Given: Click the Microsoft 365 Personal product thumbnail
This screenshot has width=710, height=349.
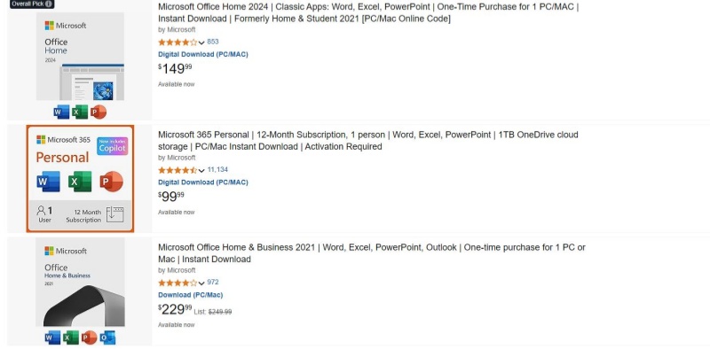Looking at the screenshot, I should tap(80, 179).
